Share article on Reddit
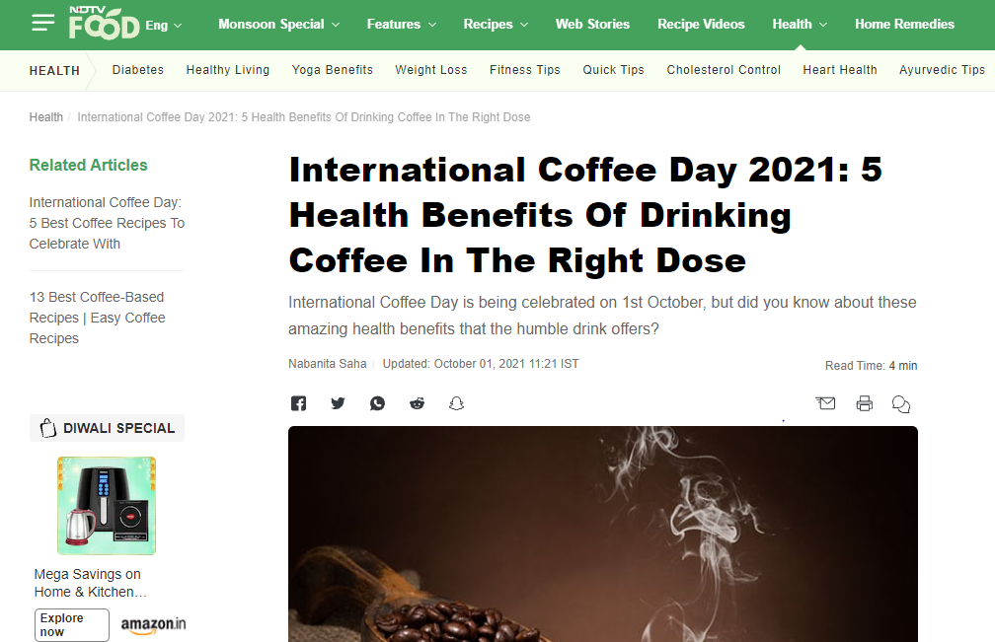Viewport: 995px width, 642px height. point(417,403)
